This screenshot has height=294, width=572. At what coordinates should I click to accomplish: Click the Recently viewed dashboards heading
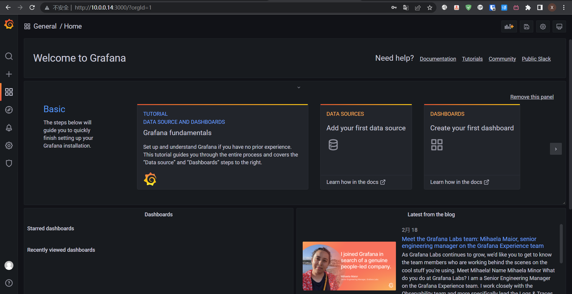click(61, 250)
